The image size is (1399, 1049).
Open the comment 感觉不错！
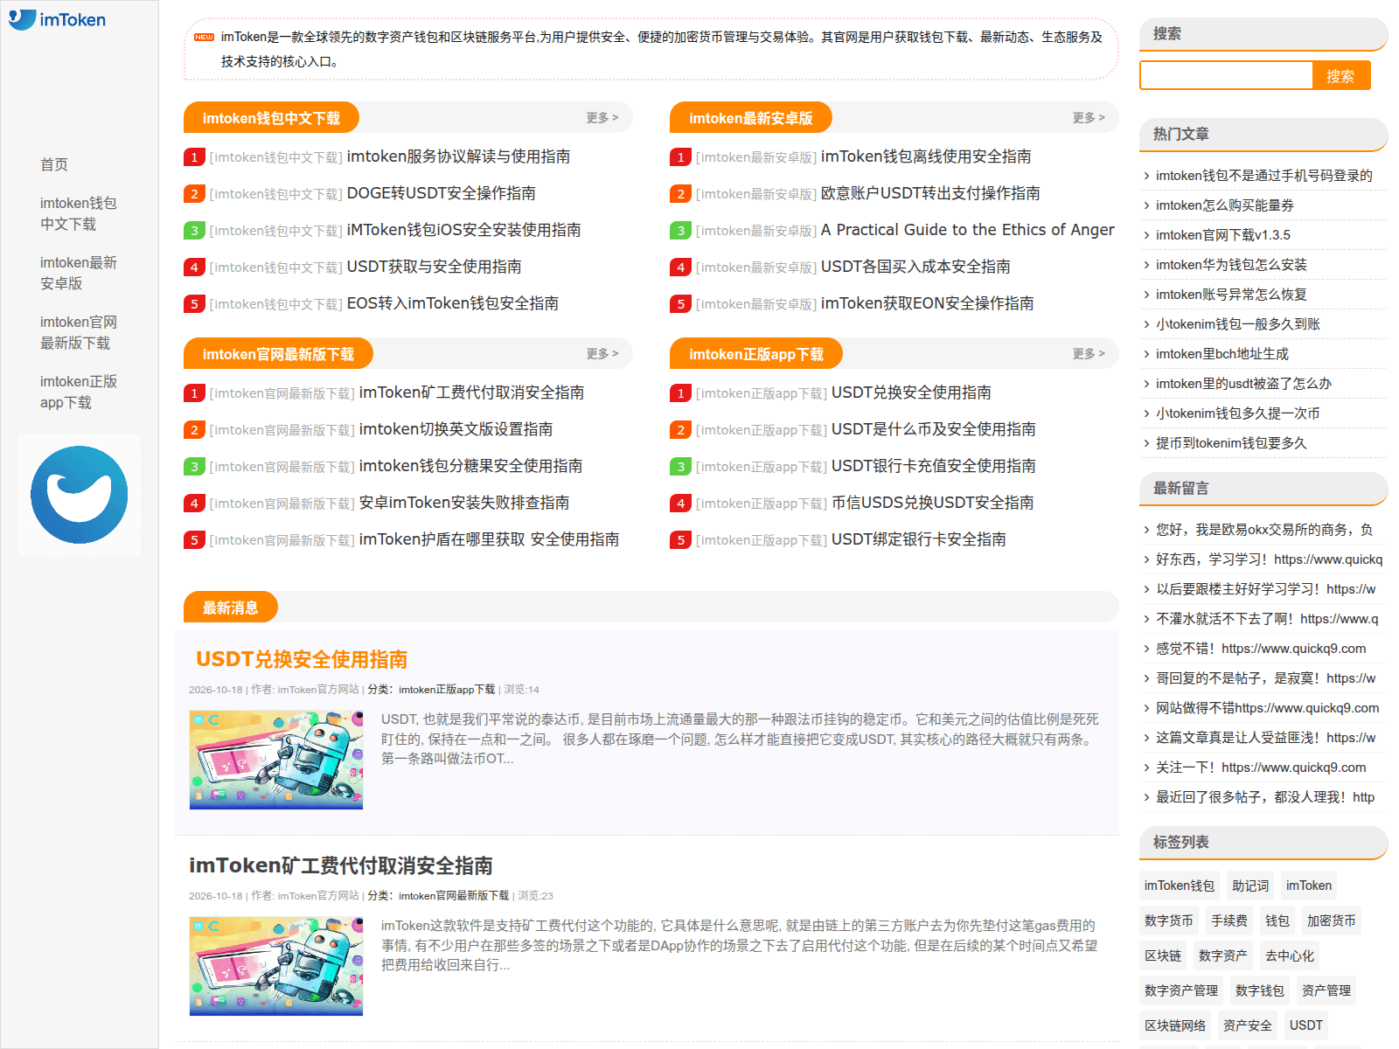[x=1261, y=649]
